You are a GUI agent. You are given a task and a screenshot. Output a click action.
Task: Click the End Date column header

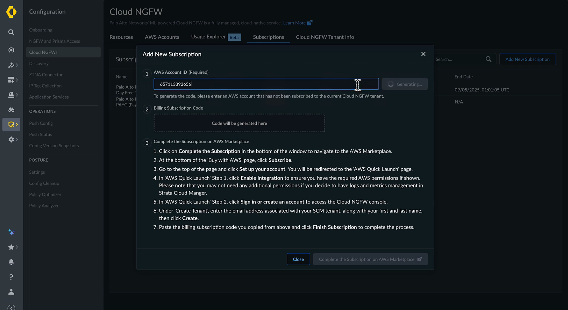pyautogui.click(x=464, y=77)
